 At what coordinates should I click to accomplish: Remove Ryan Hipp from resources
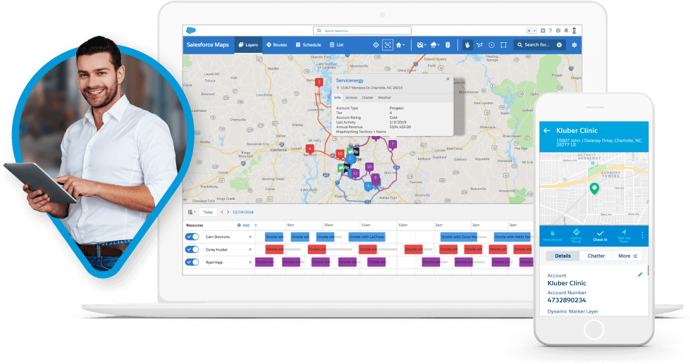250,262
